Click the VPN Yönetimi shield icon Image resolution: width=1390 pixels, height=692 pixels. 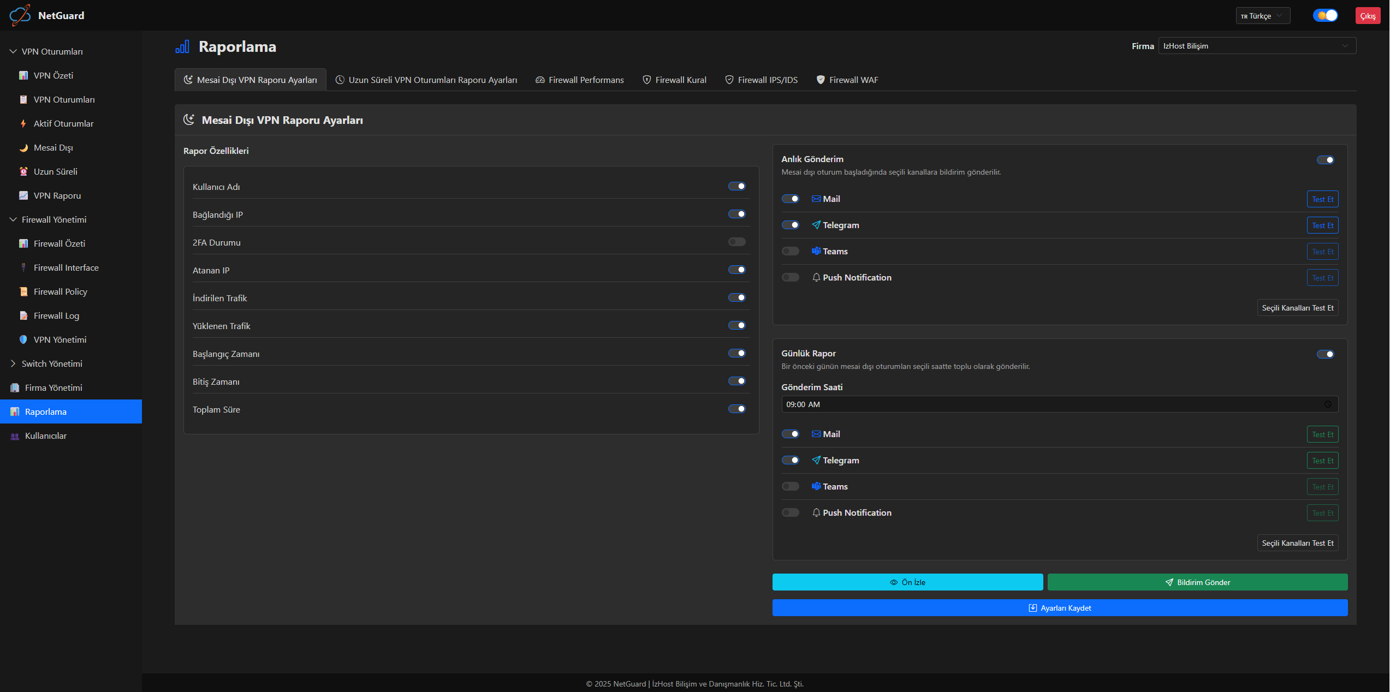click(23, 340)
